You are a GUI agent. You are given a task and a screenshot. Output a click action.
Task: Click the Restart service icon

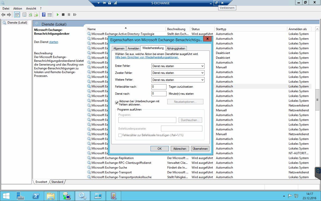75,15
